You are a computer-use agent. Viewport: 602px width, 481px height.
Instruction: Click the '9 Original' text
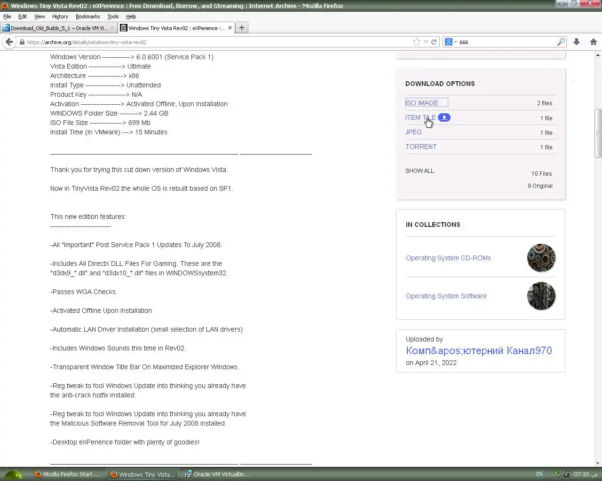(540, 186)
